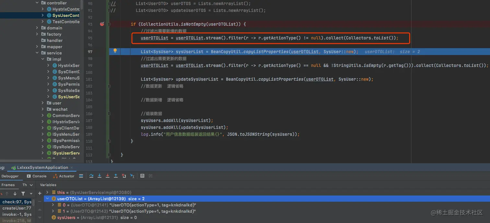
Task: Click the class icon of HystrixContr
Action: (x=49, y=9)
